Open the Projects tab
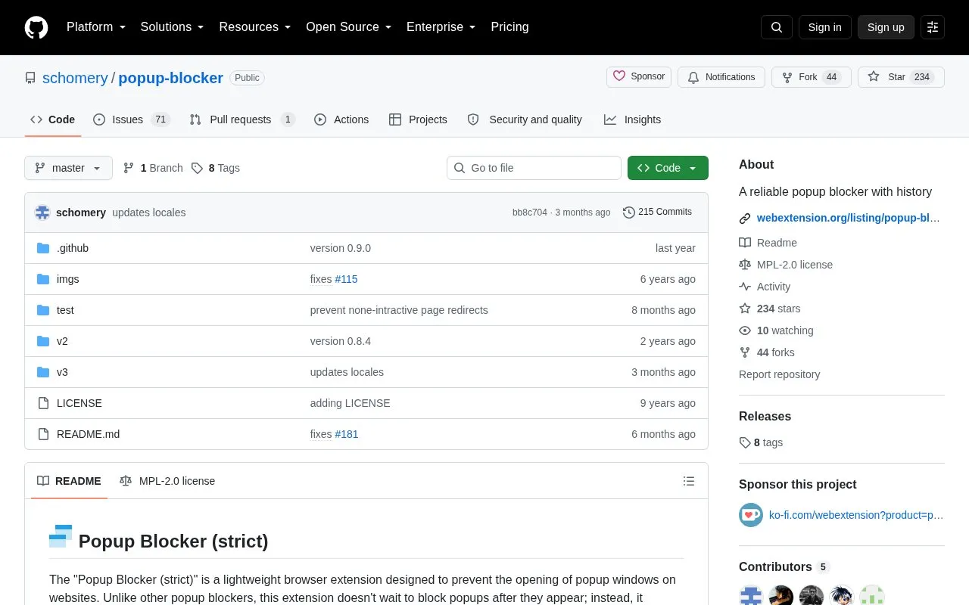This screenshot has width=969, height=605. click(418, 119)
